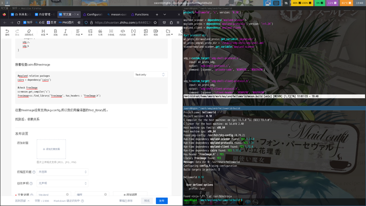The width and height of the screenshot is (366, 206).
Task: Remove the 编程 topic tag
Action: 105,194
